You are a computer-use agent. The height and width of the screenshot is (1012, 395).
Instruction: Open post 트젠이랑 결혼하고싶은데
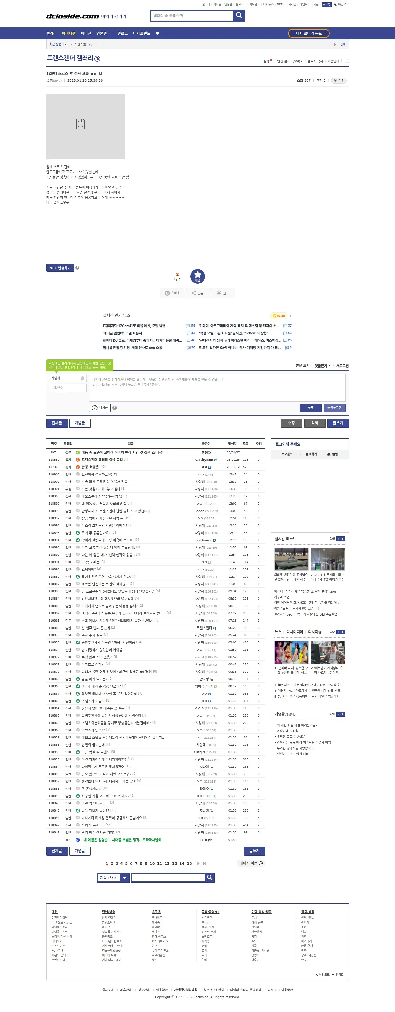99,474
